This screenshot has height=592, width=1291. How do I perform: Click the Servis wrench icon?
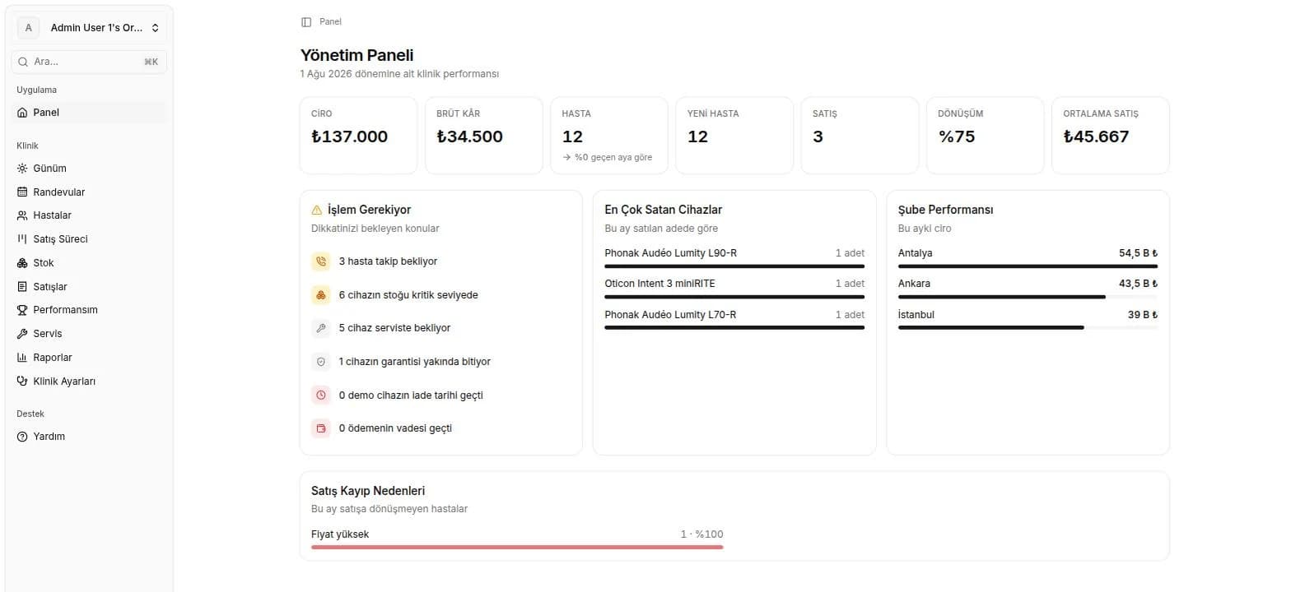tap(22, 334)
